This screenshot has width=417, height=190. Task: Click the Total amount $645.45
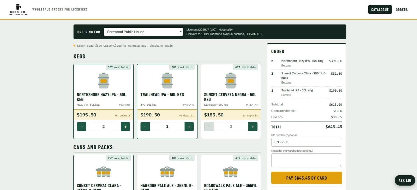click(334, 127)
